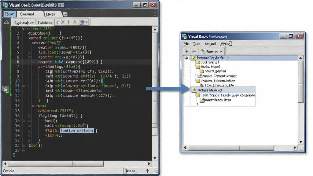This screenshot has height=176, width=313.
Task: Click the overflow grip at the right of the tab strip
Action: [x=155, y=14]
